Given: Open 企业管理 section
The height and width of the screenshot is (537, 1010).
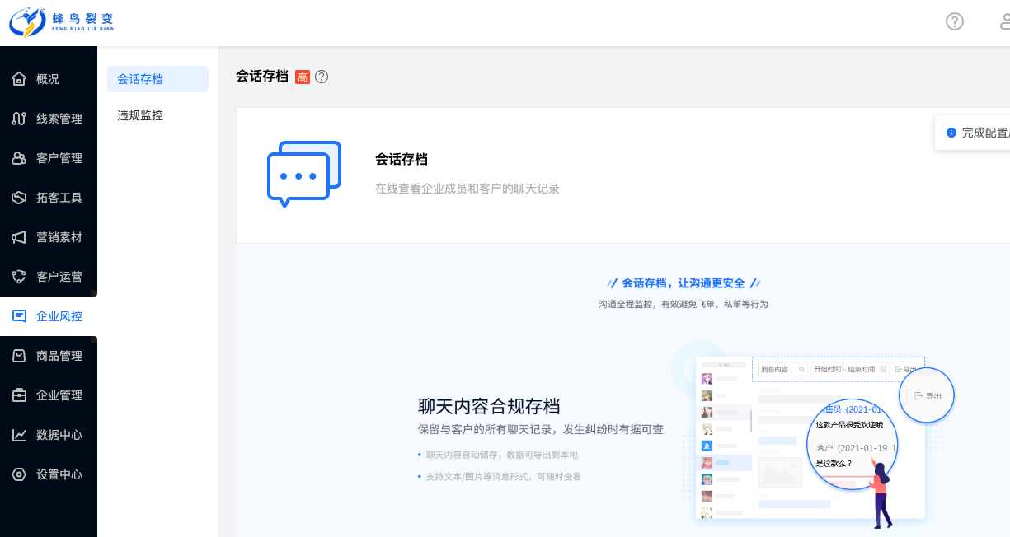Looking at the screenshot, I should pos(59,395).
